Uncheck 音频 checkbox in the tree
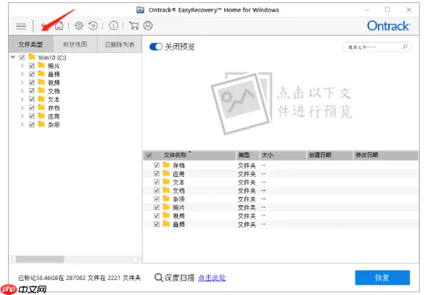The width and height of the screenshot is (426, 295). tap(32, 74)
